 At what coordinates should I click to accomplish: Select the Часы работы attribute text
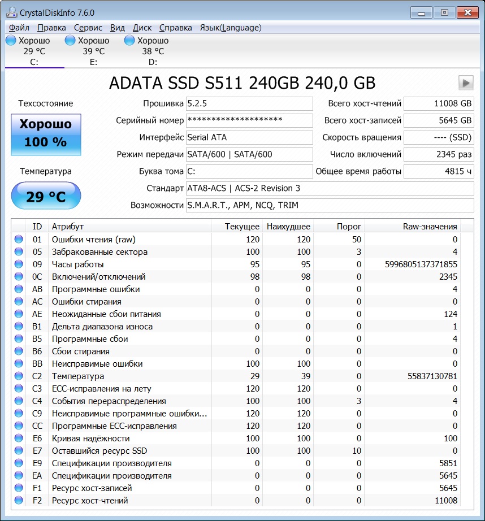tap(78, 264)
